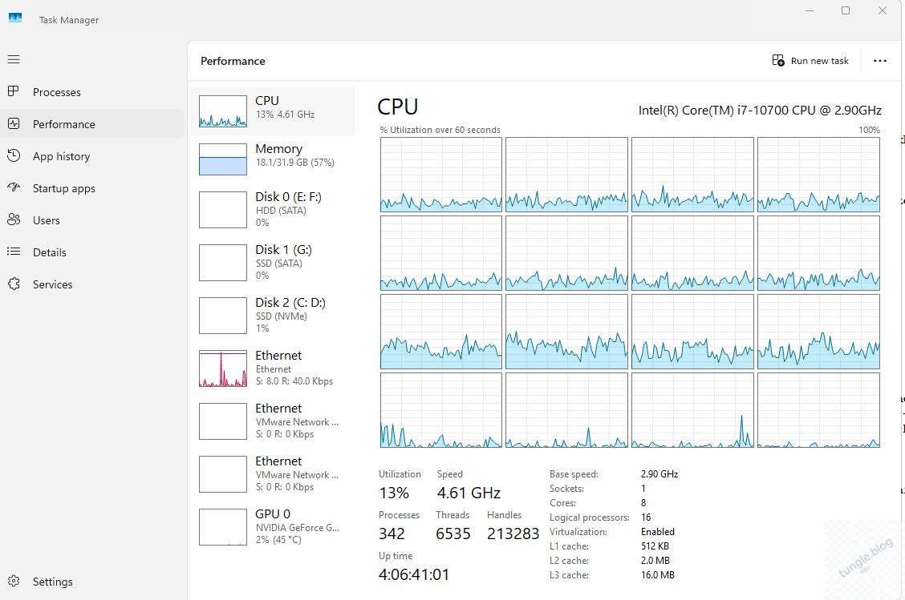Image resolution: width=905 pixels, height=600 pixels.
Task: Click the Users people icon
Action: tap(14, 219)
